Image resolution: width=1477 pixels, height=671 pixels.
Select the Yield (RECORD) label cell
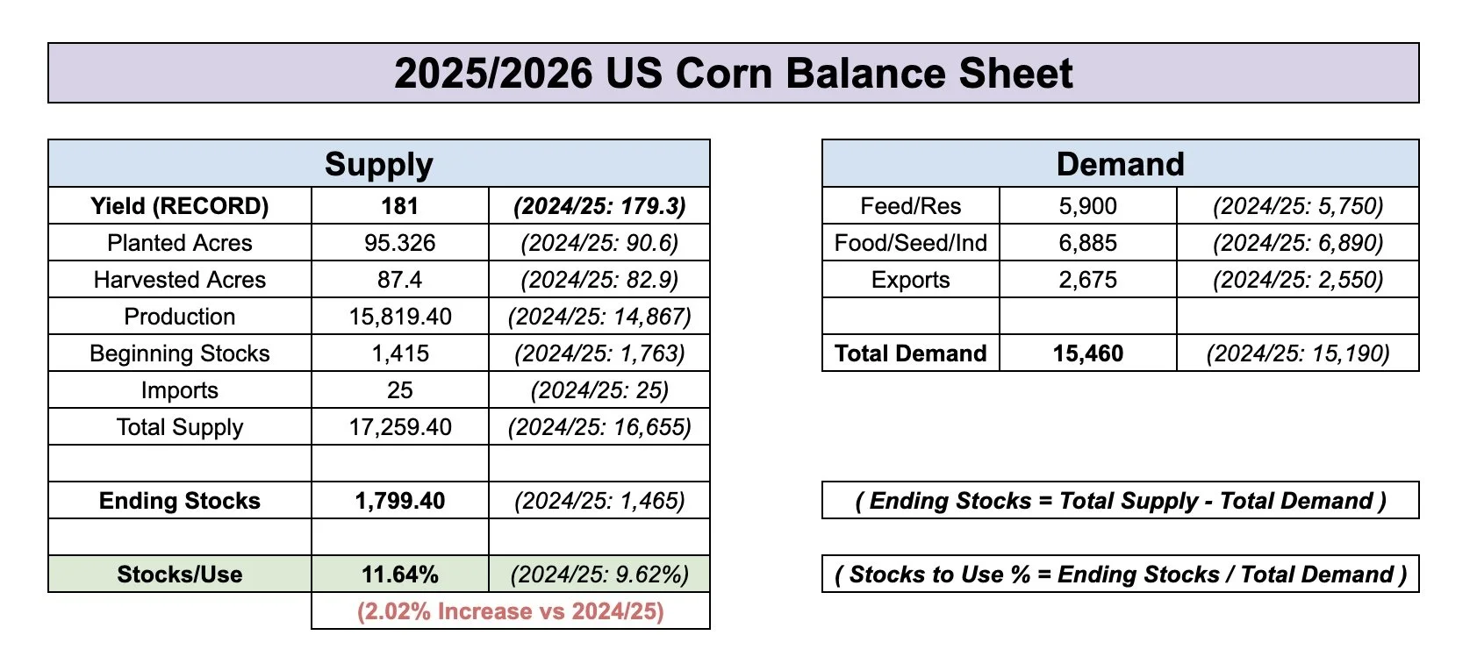[x=180, y=205]
